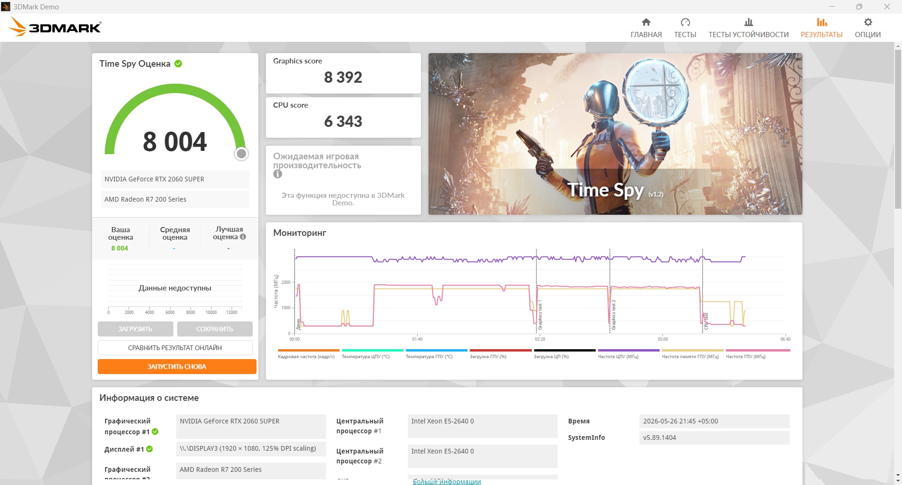902x485 pixels.
Task: Open the ГЛАВНАЯ home tab
Action: pyautogui.click(x=646, y=28)
